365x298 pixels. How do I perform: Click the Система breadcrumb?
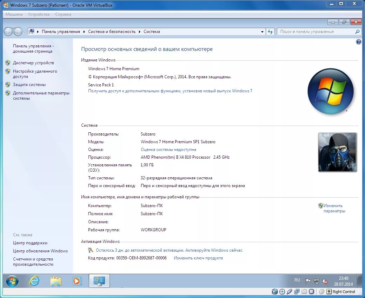point(152,32)
